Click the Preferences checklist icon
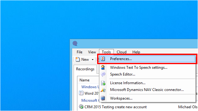This screenshot has height=111, width=198. point(103,59)
